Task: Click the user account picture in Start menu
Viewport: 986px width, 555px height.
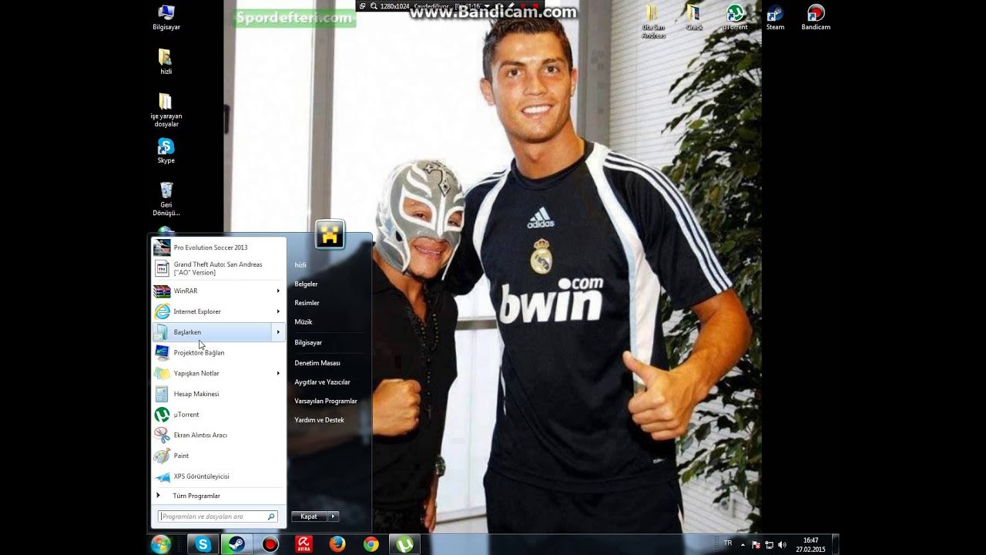Action: 330,234
